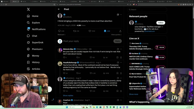
Task: Open Thursday LIVE Trump broadcast title
Action: point(141,48)
